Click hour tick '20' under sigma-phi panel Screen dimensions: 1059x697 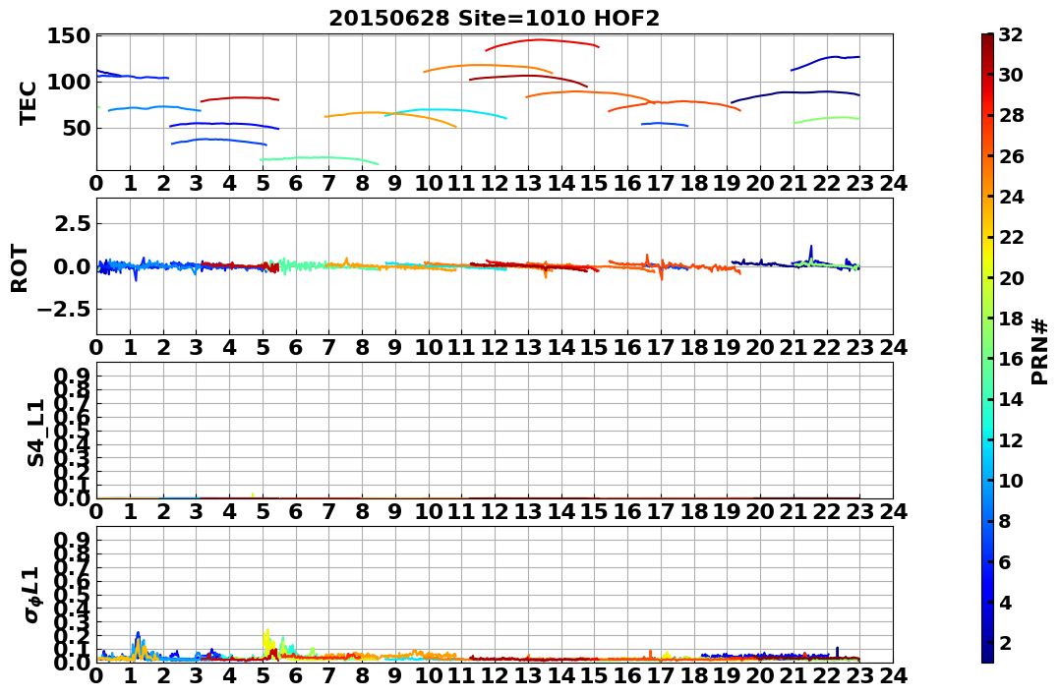[760, 675]
